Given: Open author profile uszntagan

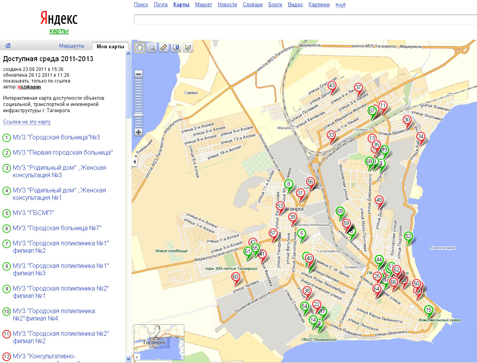Looking at the screenshot, I should pyautogui.click(x=29, y=87).
